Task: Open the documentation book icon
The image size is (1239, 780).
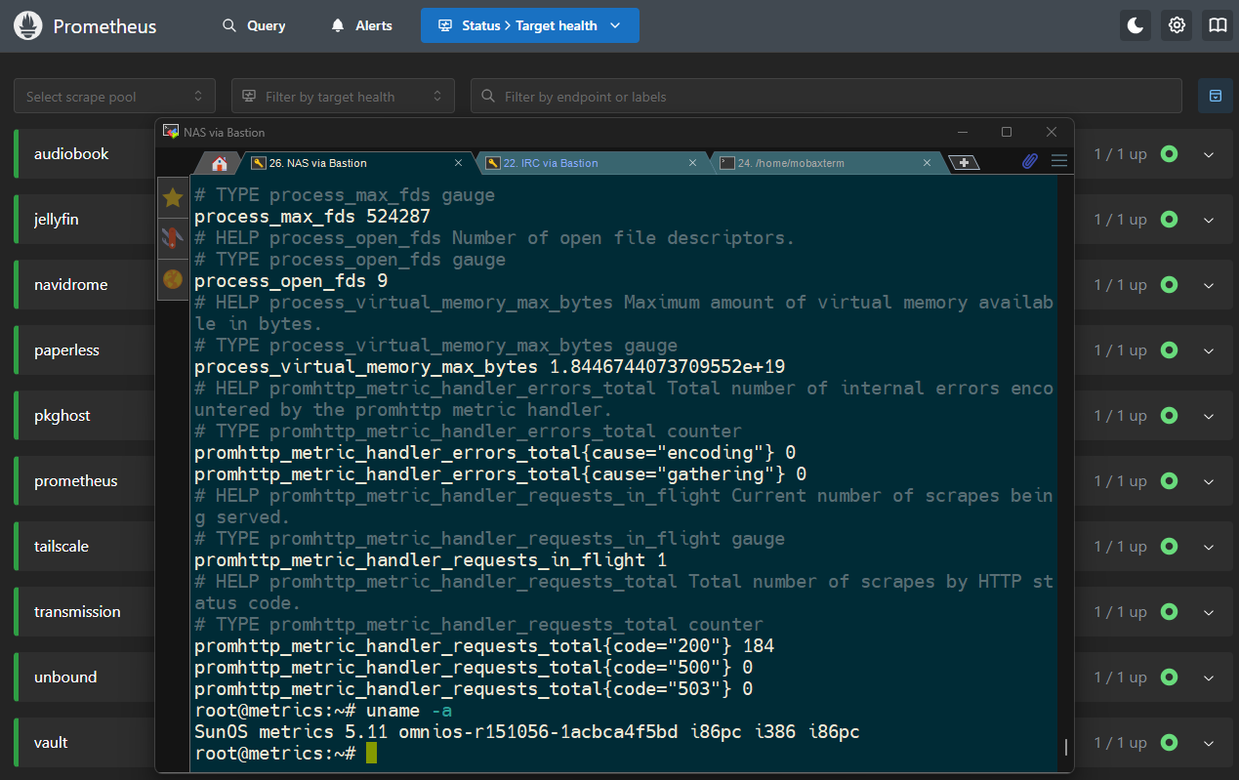Action: [x=1217, y=25]
